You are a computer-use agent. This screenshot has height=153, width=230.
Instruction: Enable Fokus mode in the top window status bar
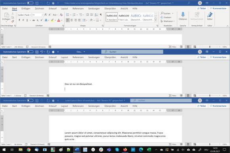tap(172, 47)
